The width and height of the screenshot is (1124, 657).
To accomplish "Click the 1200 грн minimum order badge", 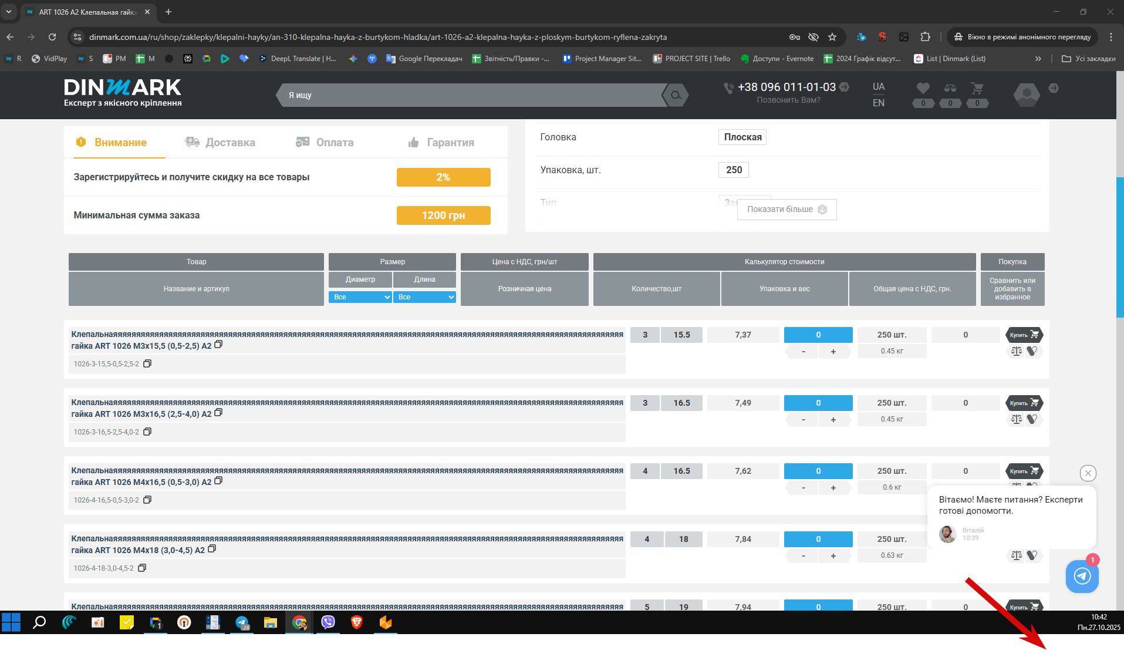I will [x=444, y=215].
